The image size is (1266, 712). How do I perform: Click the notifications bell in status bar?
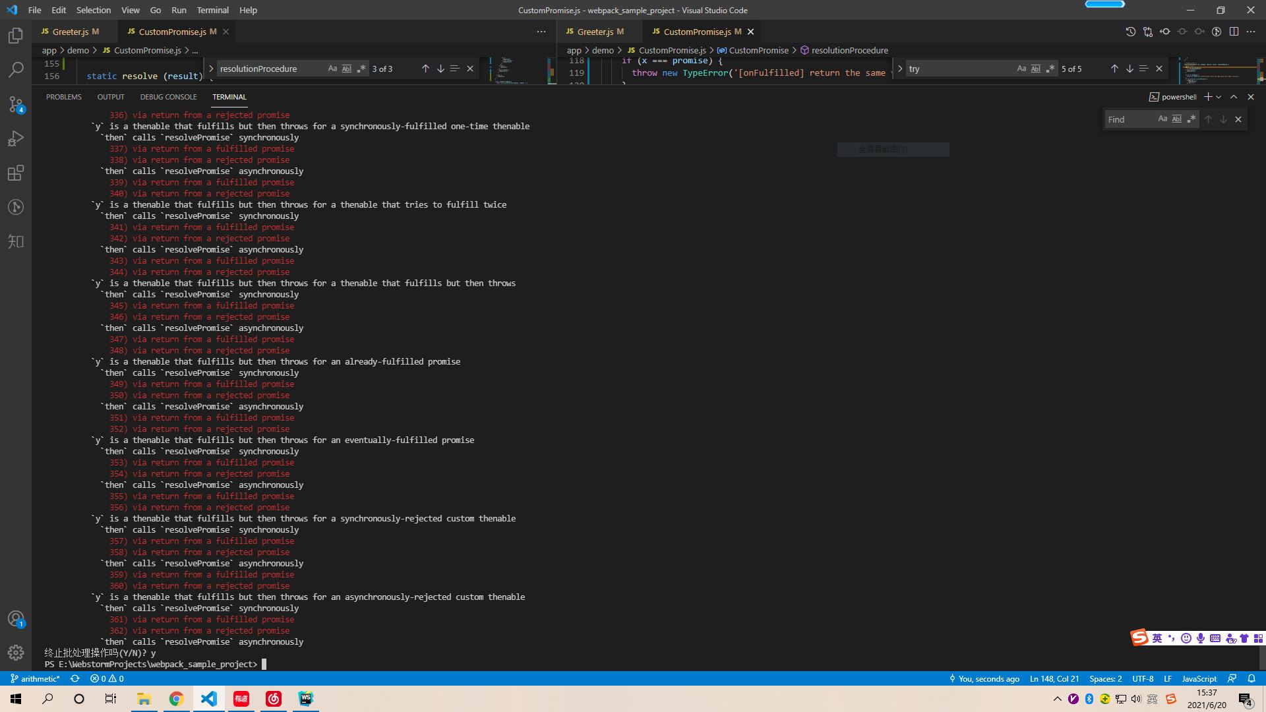click(1251, 678)
